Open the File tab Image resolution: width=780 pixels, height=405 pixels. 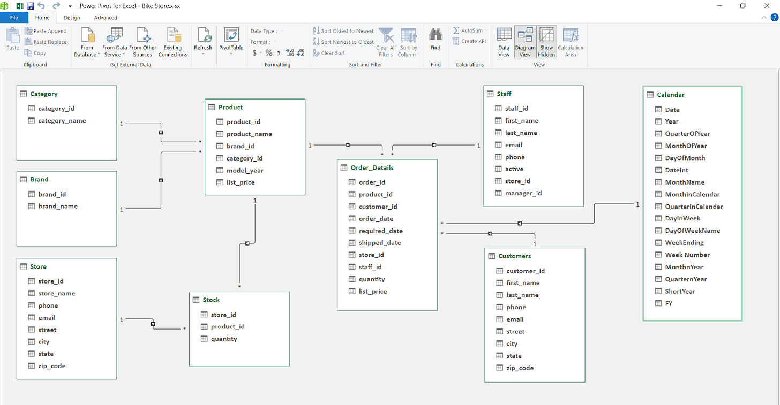[x=14, y=18]
